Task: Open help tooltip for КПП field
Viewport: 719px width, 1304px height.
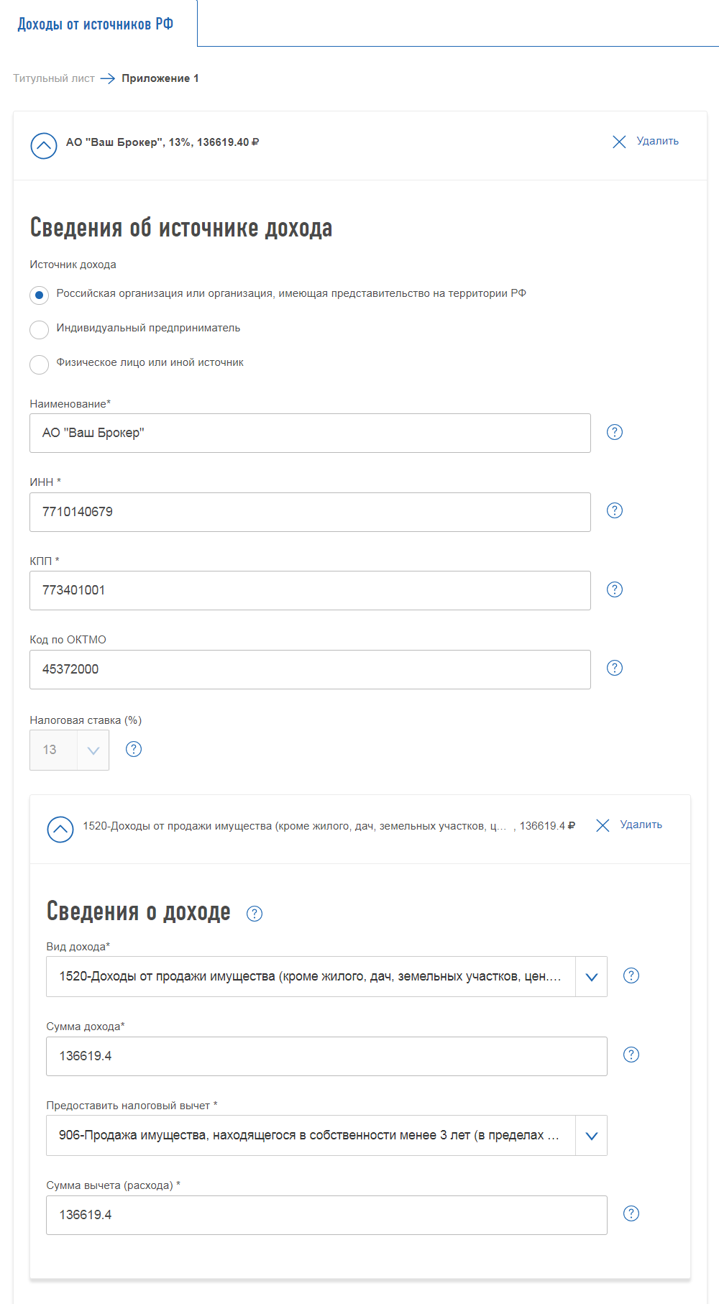Action: 615,589
